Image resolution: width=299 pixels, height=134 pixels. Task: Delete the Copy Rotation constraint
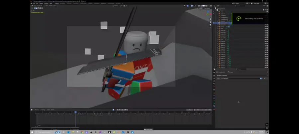coord(265,78)
